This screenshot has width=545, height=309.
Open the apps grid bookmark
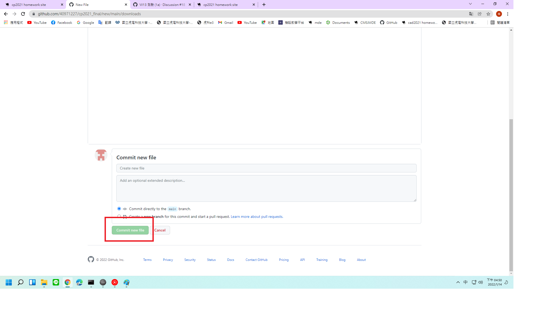13,22
